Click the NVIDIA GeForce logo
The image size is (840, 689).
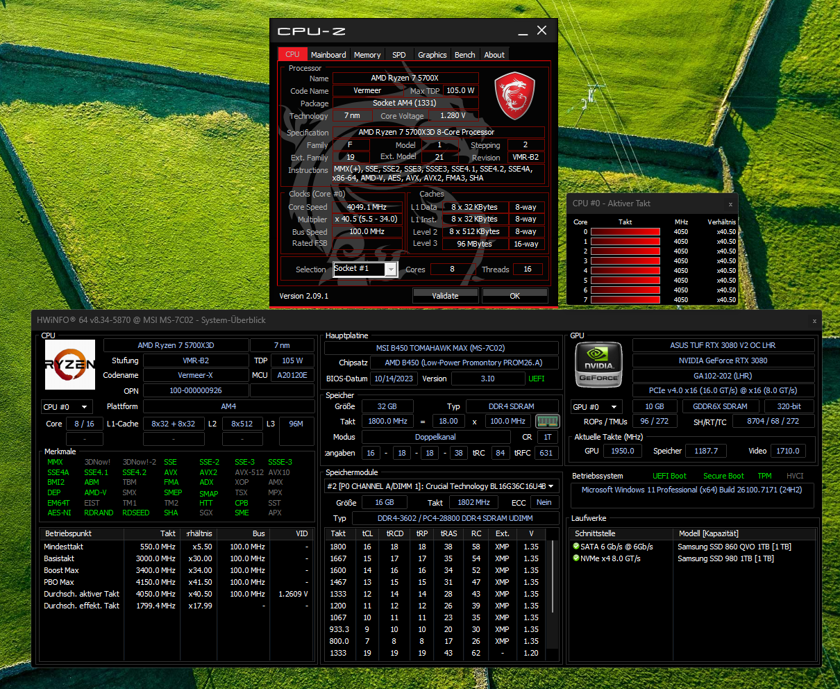pos(598,364)
